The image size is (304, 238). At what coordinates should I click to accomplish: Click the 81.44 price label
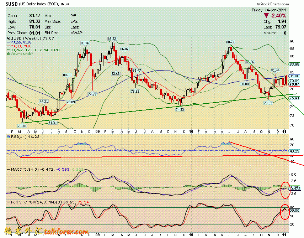[x=275, y=70]
